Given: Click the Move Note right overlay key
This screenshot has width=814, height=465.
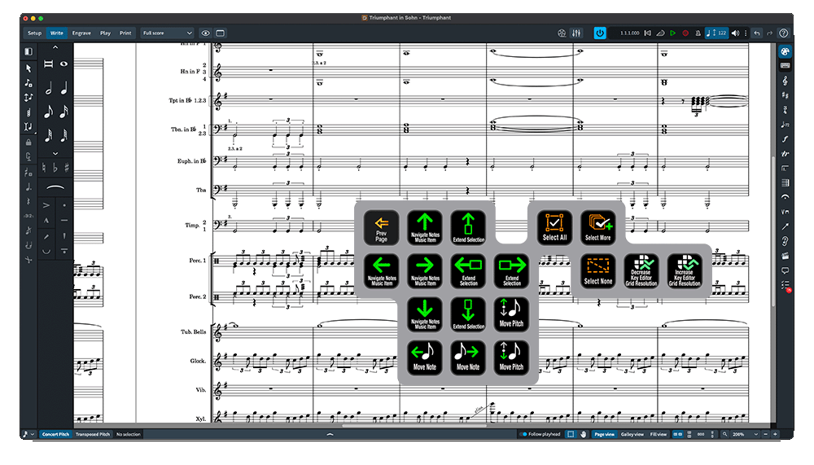Looking at the screenshot, I should [468, 358].
